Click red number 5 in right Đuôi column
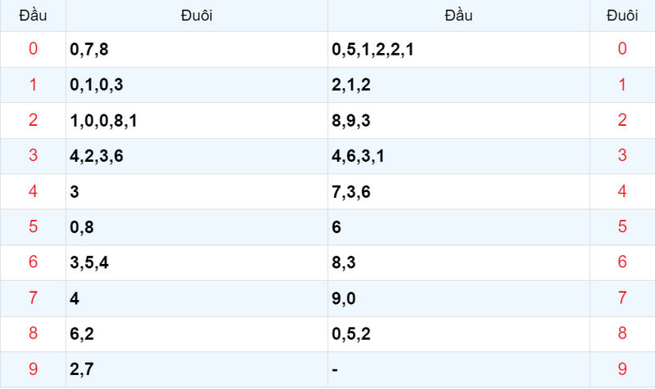655x389 pixels. tap(622, 226)
